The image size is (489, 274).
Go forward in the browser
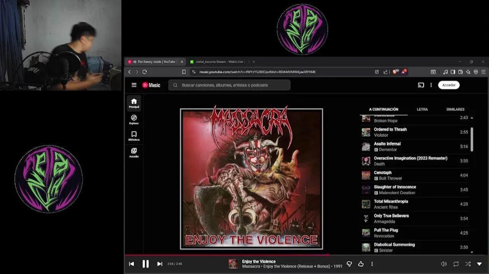pyautogui.click(x=137, y=72)
